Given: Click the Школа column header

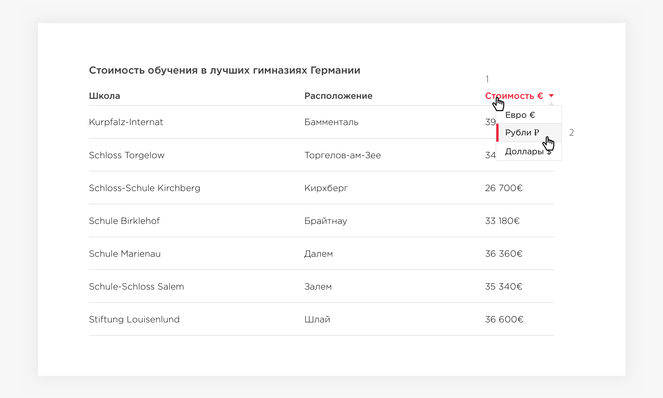Looking at the screenshot, I should 104,96.
